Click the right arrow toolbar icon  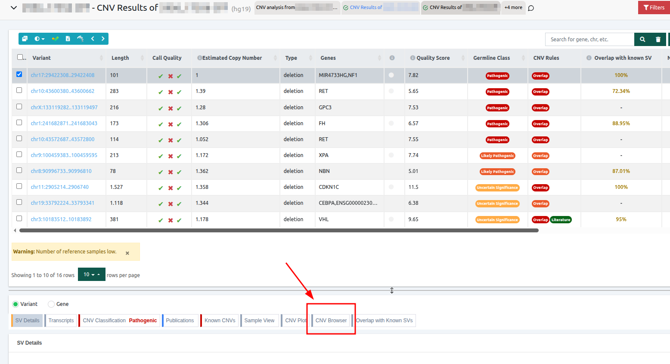point(103,39)
